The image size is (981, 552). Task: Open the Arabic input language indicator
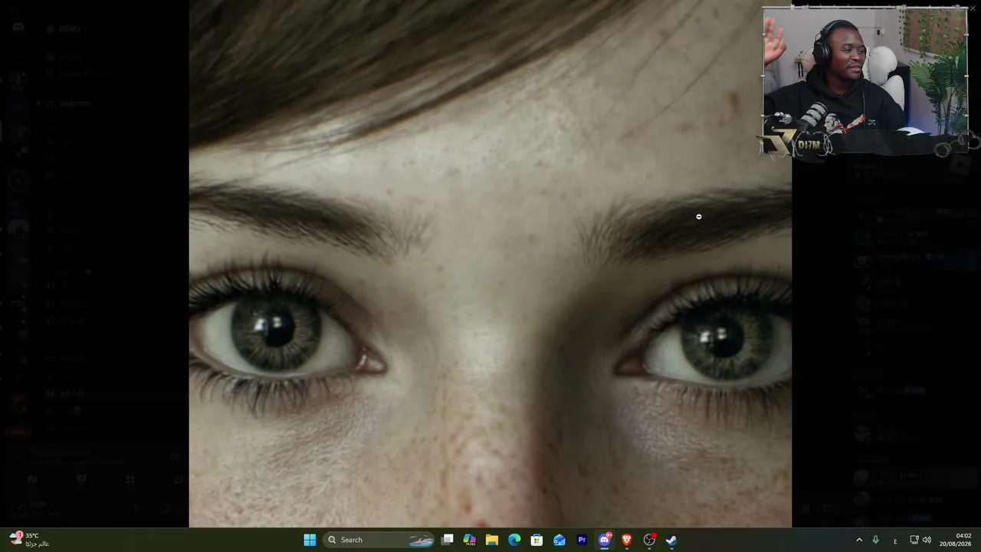click(895, 540)
